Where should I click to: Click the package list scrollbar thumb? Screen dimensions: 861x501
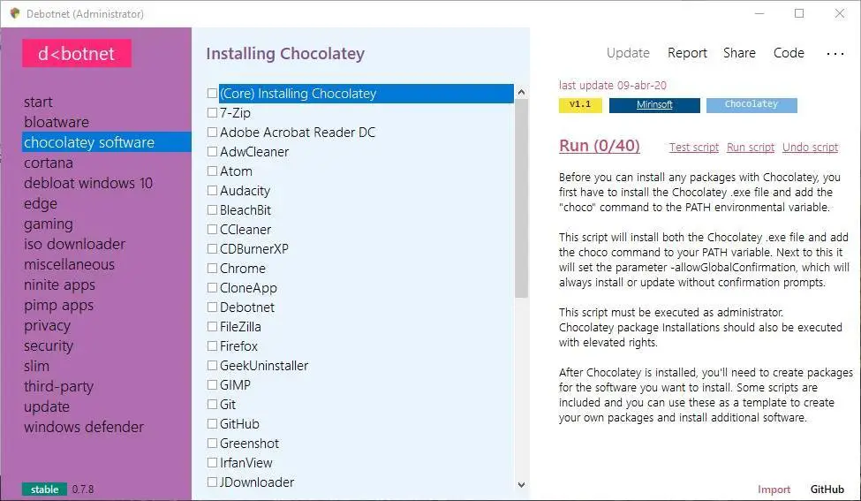coord(521,198)
